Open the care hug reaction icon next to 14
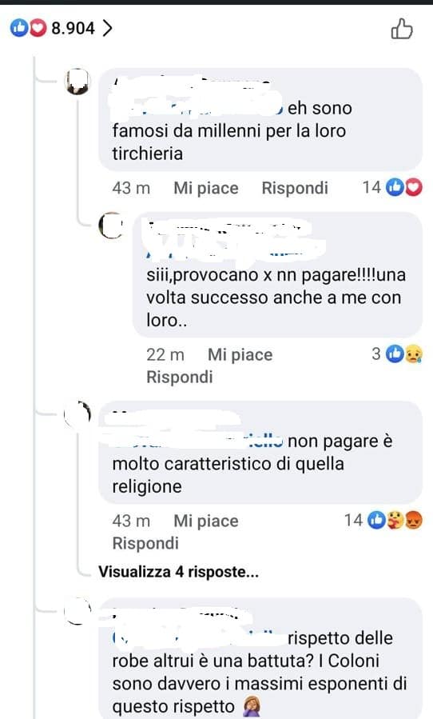Viewport: 433px width, 719px height. [x=395, y=520]
